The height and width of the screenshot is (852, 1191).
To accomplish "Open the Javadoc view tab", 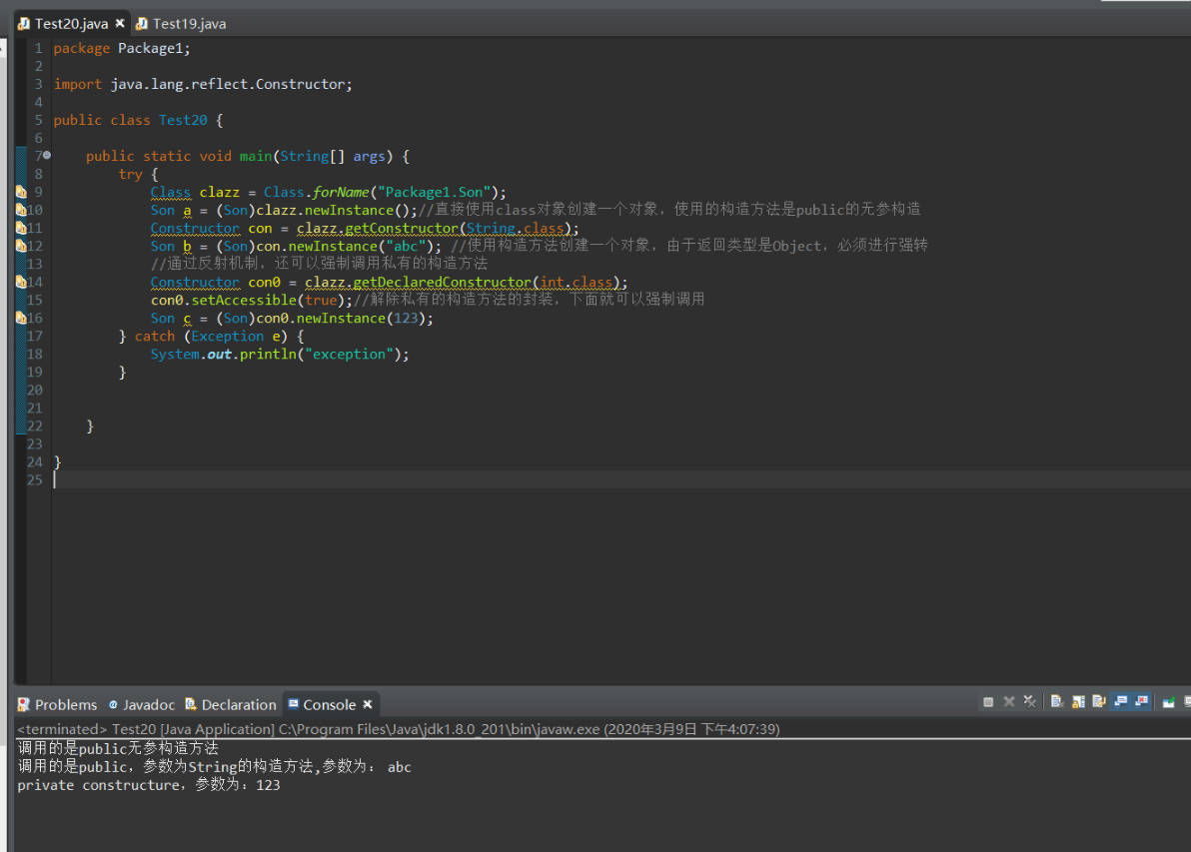I will point(148,704).
